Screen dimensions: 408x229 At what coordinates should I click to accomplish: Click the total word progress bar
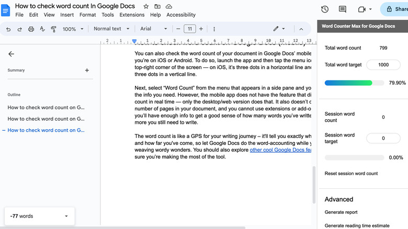[355, 83]
